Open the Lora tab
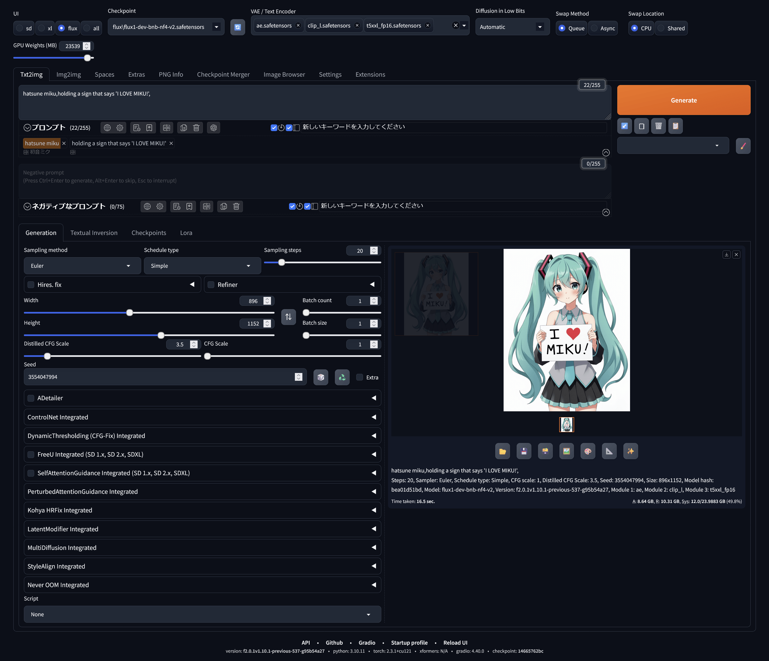The width and height of the screenshot is (769, 661). point(186,232)
